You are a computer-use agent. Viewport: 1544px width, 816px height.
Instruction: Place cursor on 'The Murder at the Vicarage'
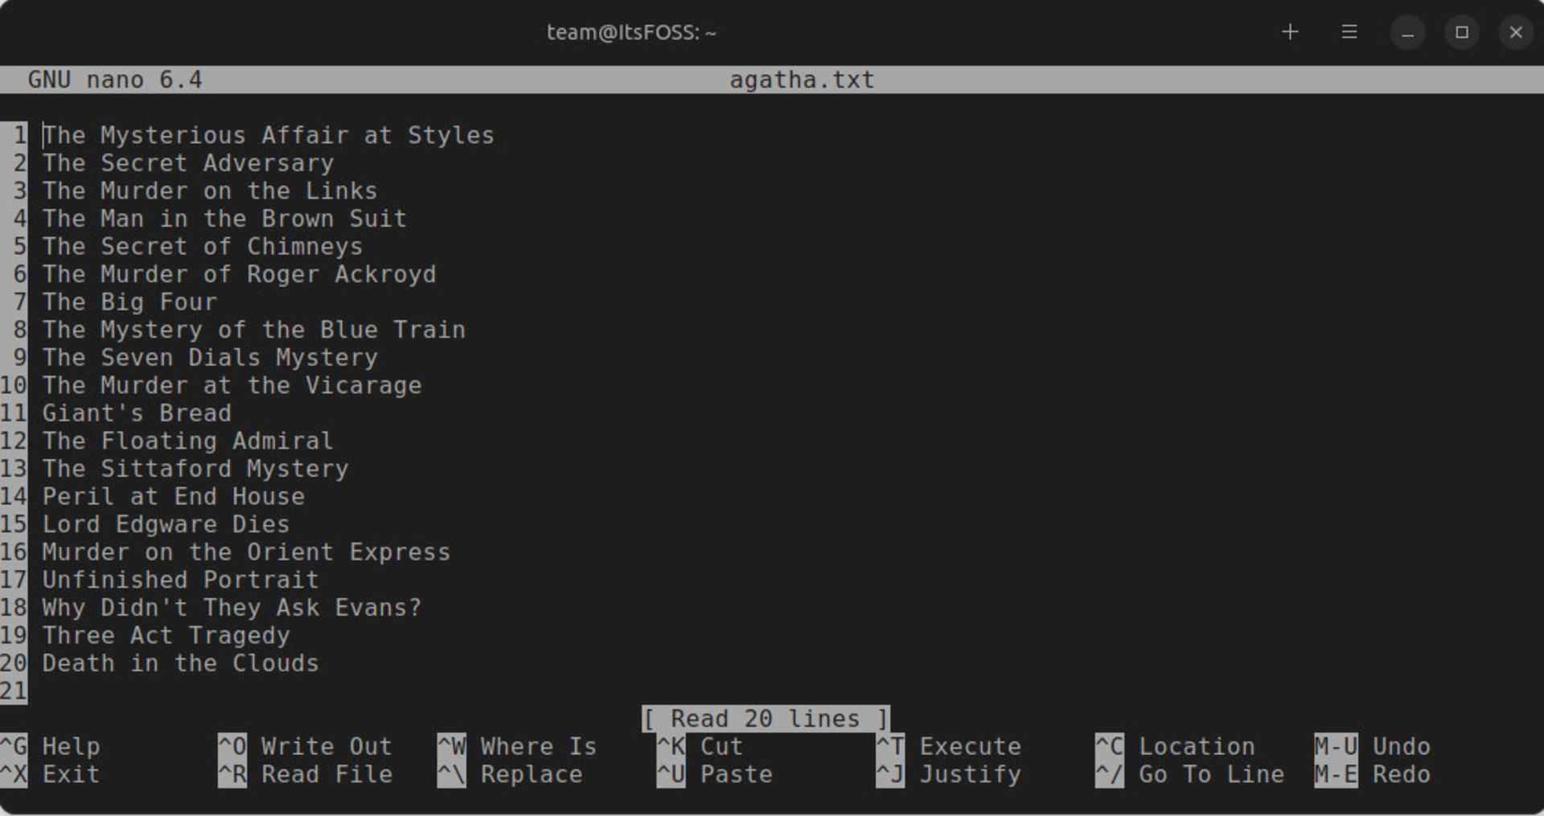tap(232, 385)
